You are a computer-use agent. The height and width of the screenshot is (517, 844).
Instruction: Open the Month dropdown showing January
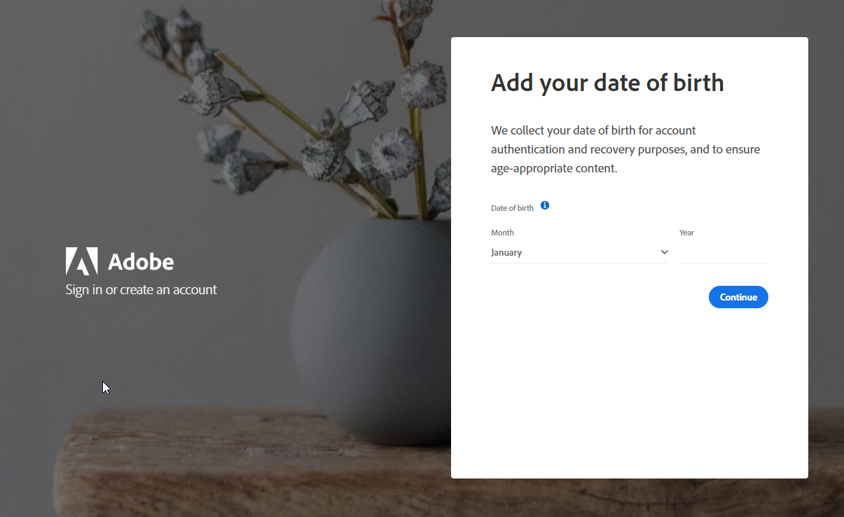[x=579, y=252]
